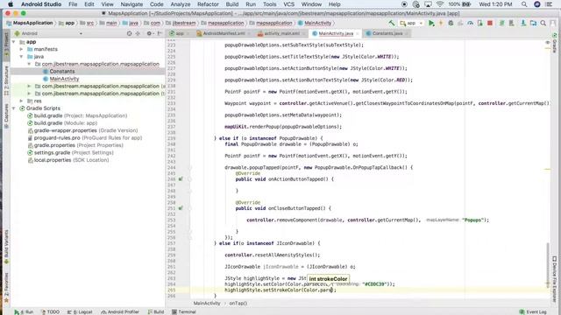The height and width of the screenshot is (315, 561).
Task: Click the Make Project hammer icon
Action: coord(392,24)
